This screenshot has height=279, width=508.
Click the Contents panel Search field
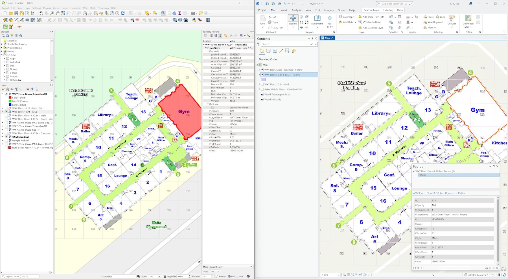coord(285,44)
